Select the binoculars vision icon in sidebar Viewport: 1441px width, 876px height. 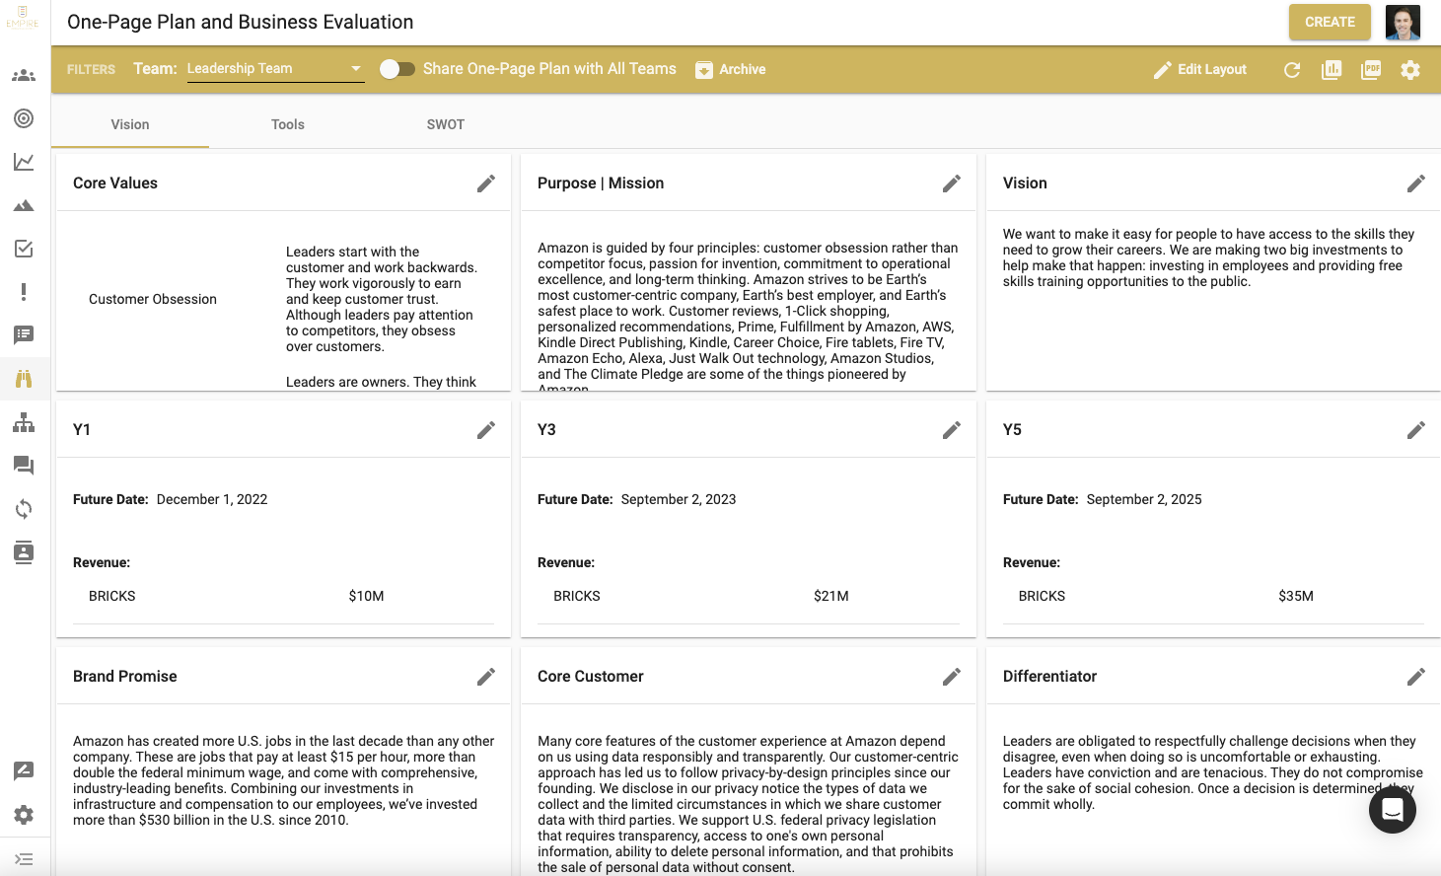(x=24, y=379)
